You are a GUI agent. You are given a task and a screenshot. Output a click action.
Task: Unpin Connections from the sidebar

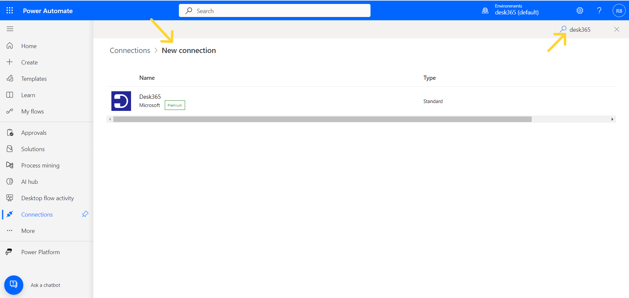click(85, 214)
